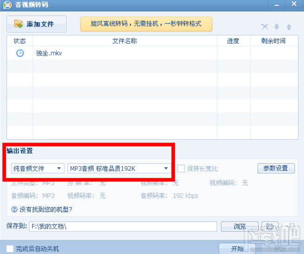The height and width of the screenshot is (254, 304).
Task: Click the move up arrow icon
Action: click(289, 26)
